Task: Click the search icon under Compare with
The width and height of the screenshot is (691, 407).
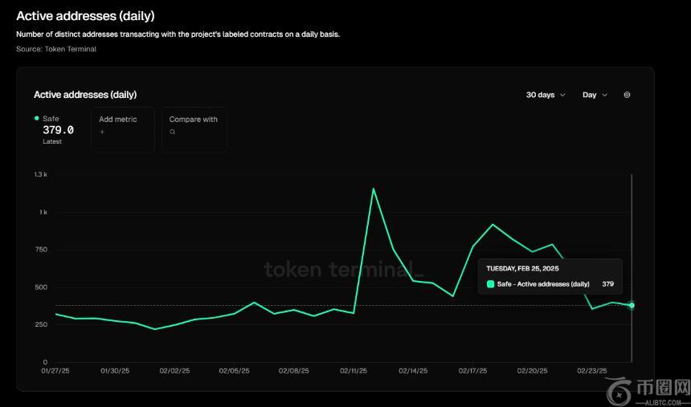Action: click(x=172, y=132)
